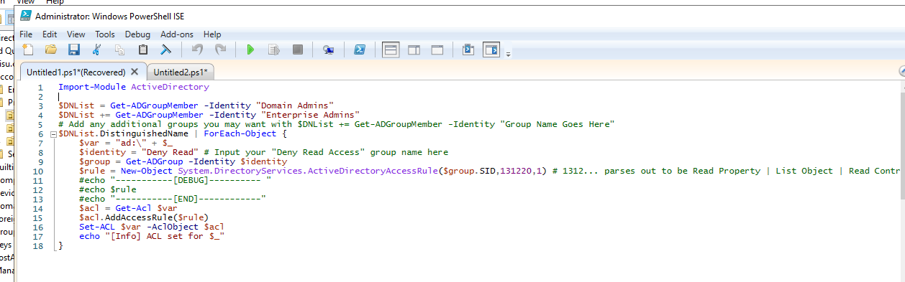Open the File menu

[x=26, y=34]
